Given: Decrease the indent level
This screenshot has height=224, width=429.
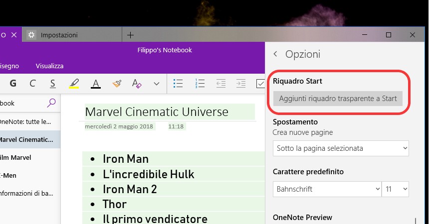Looking at the screenshot, I should click(221, 83).
